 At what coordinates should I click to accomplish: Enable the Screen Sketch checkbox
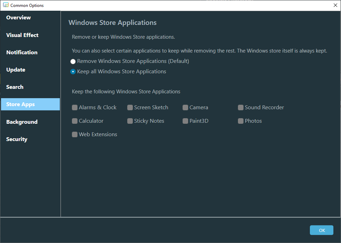click(x=130, y=108)
